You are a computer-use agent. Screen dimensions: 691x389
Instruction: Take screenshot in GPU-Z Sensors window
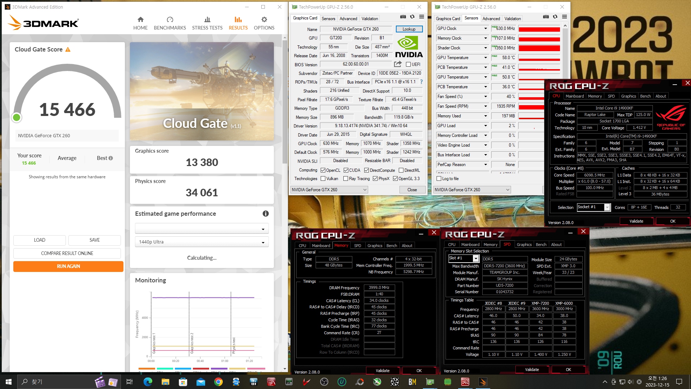pyautogui.click(x=546, y=17)
